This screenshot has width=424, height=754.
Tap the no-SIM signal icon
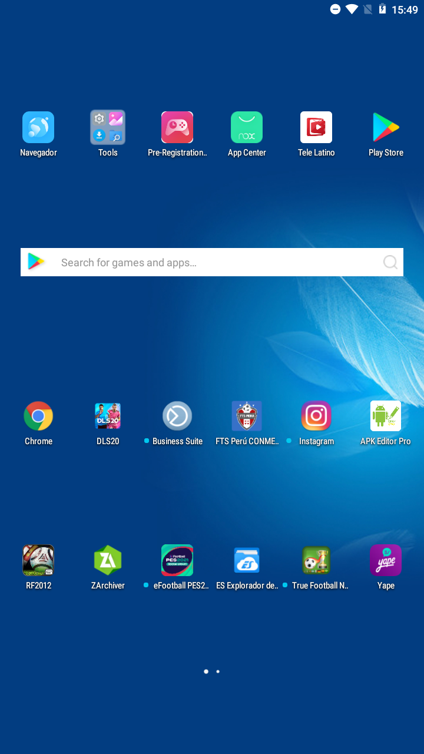point(368,9)
